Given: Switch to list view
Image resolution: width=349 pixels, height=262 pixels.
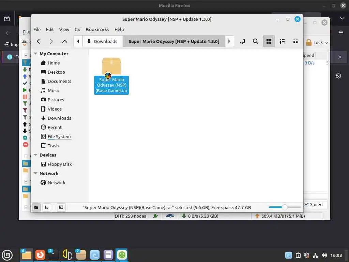Looking at the screenshot, I should coord(282,41).
